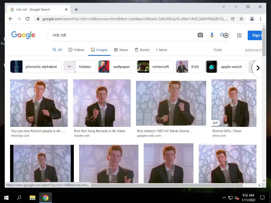
Task: Click the horizontal scrollbar right arrow
Action: click(259, 185)
